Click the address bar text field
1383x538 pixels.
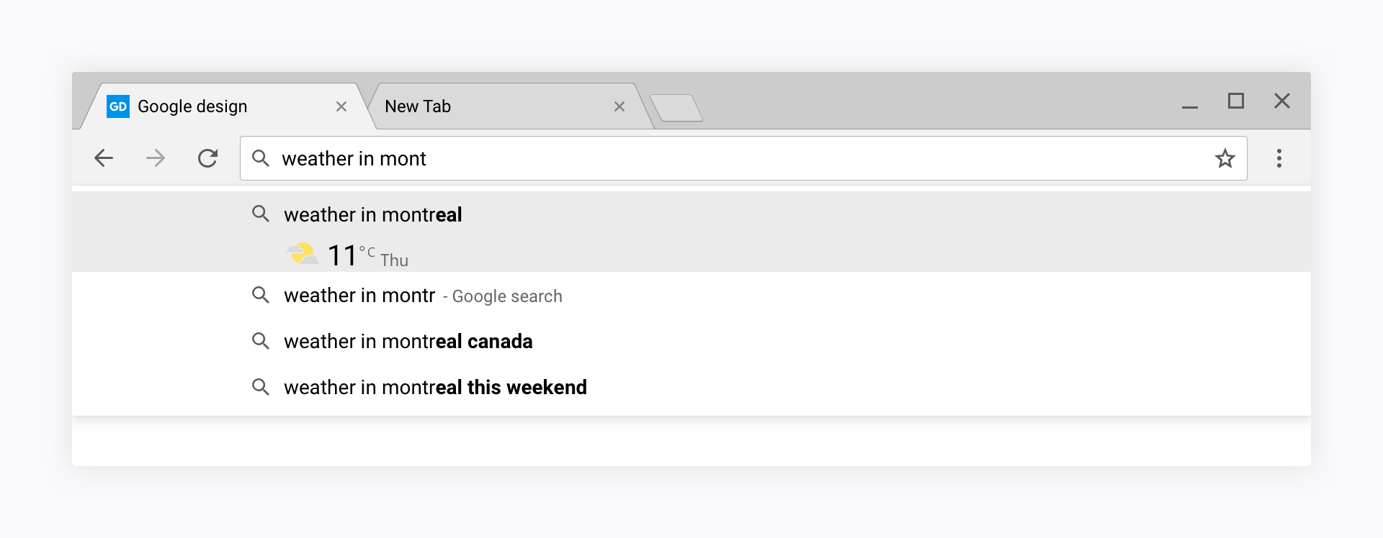(720, 158)
